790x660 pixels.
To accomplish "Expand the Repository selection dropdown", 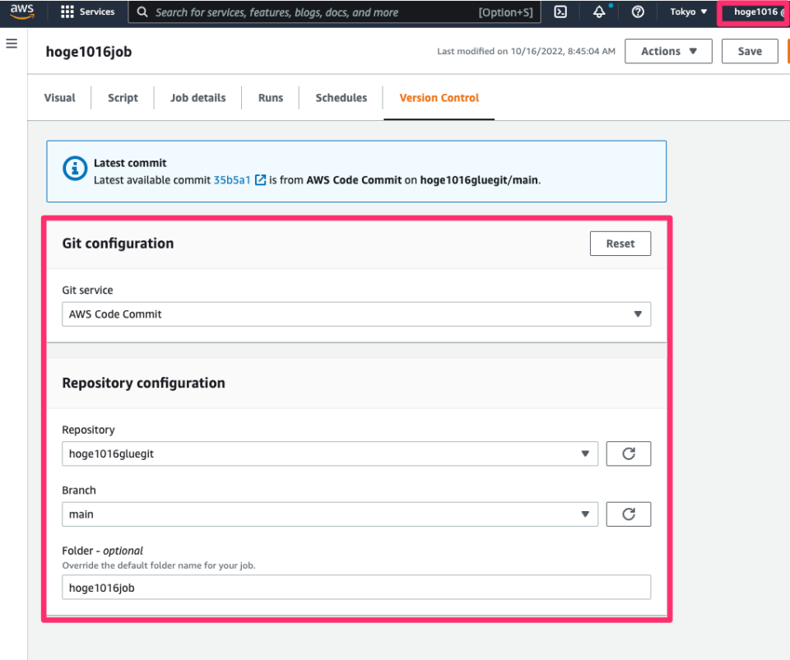I will point(586,453).
